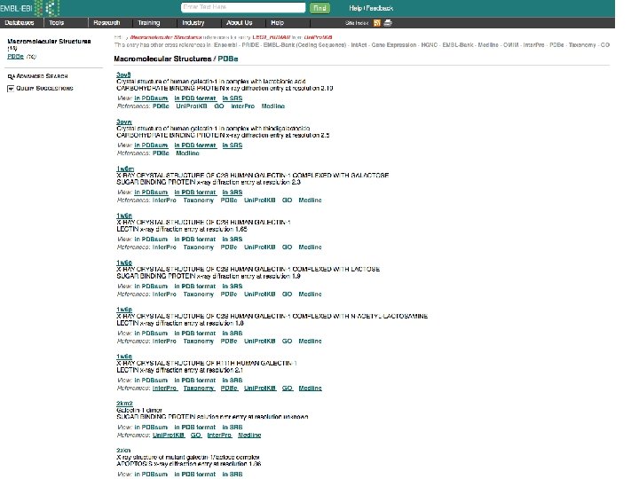This screenshot has width=639, height=479.
Task: Open Medline reference for entry 1w6p
Action: [310, 341]
